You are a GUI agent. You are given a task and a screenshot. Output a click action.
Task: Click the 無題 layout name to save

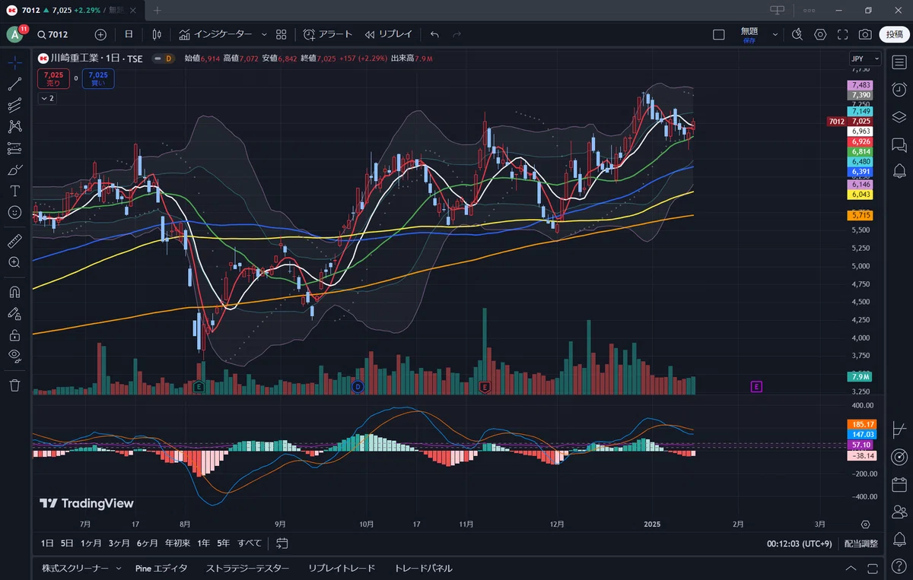[x=749, y=34]
